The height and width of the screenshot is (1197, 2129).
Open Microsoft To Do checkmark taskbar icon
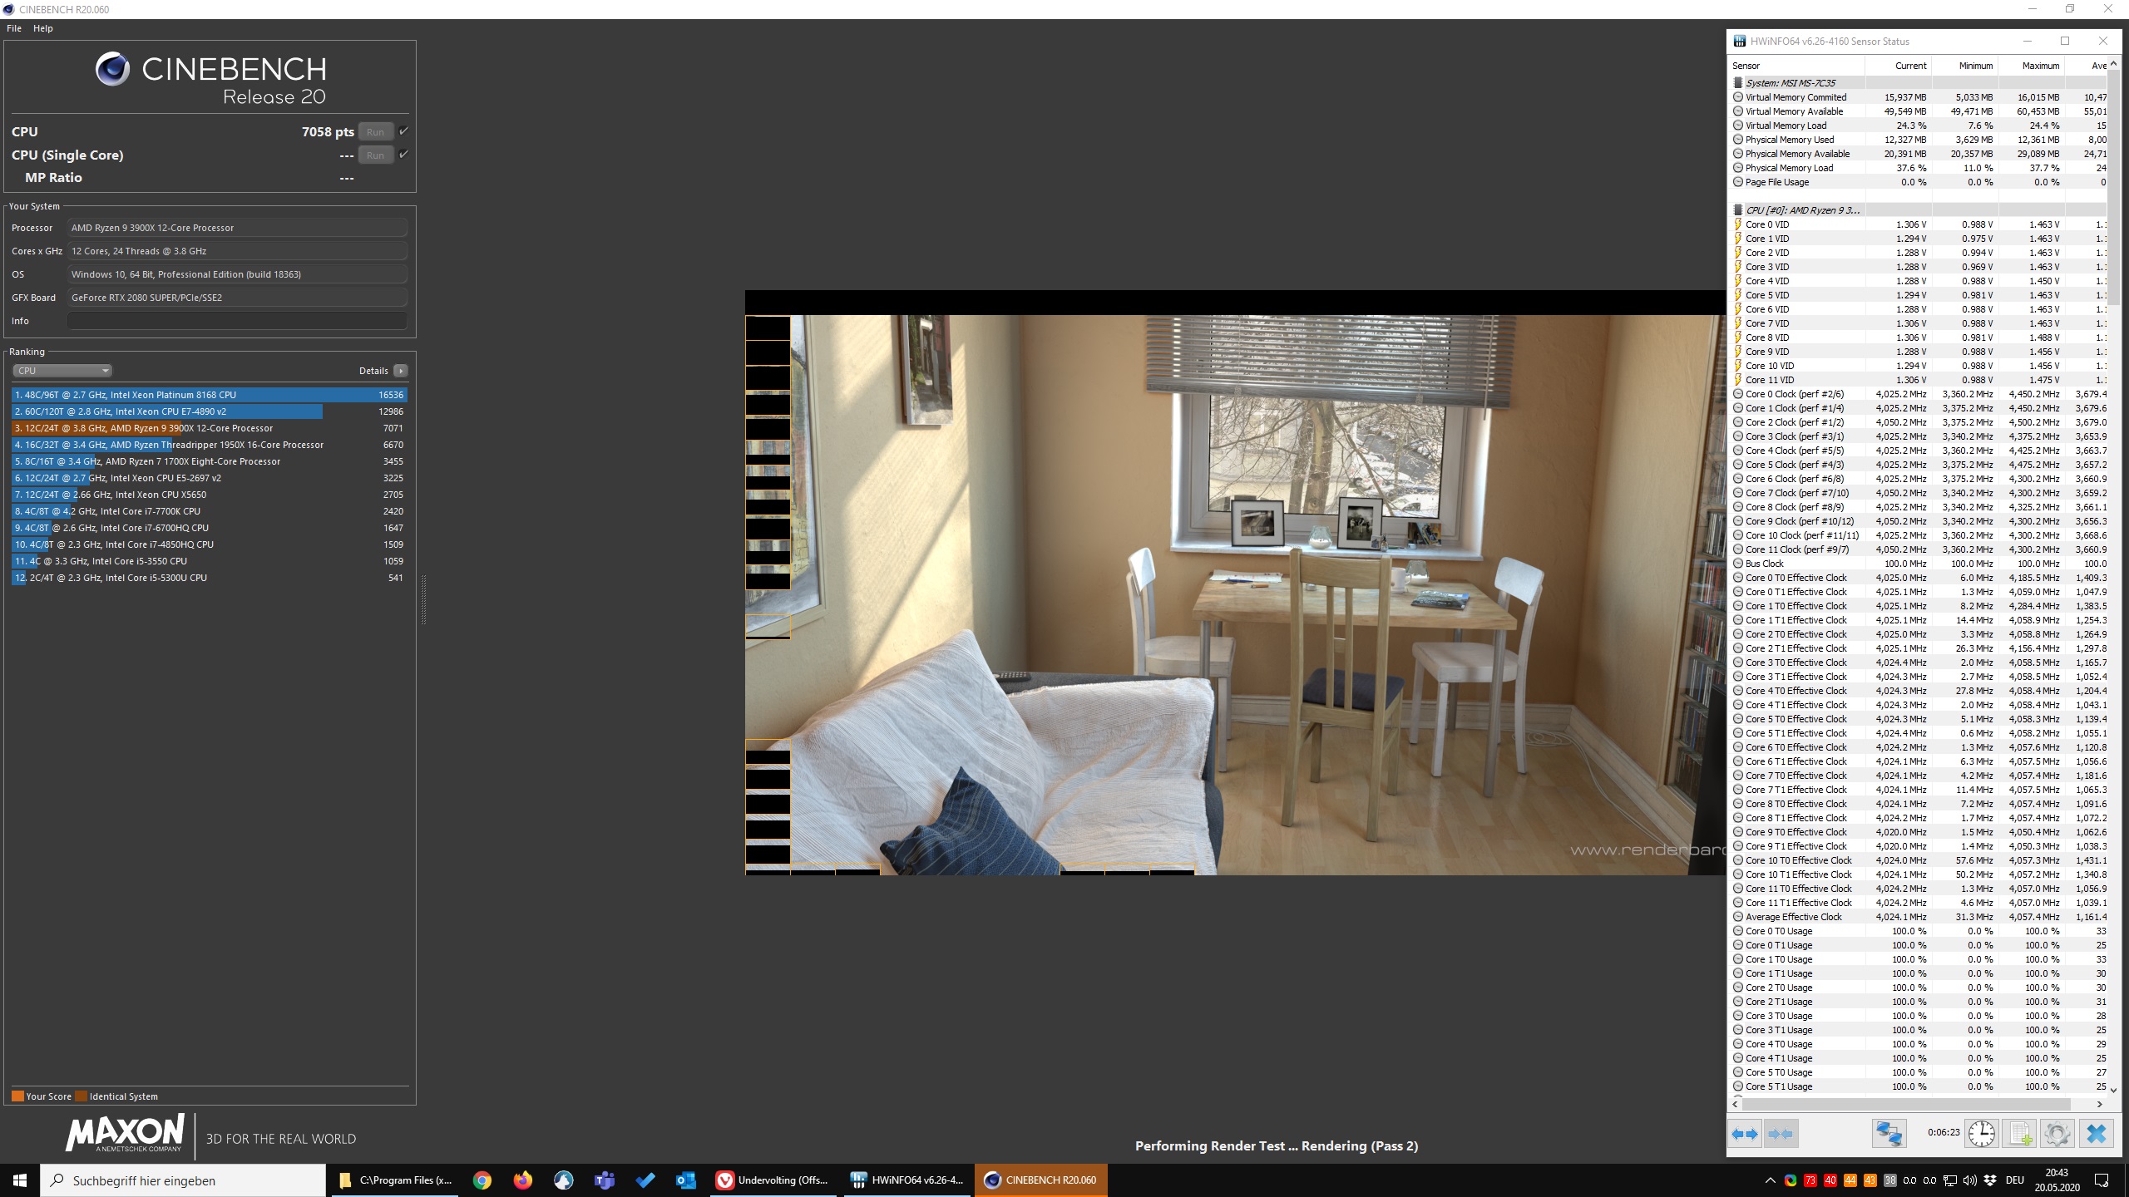pos(645,1180)
